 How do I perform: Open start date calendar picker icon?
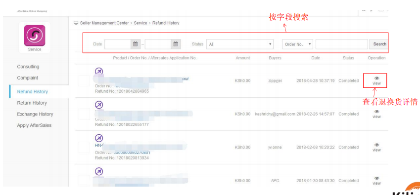click(135, 44)
